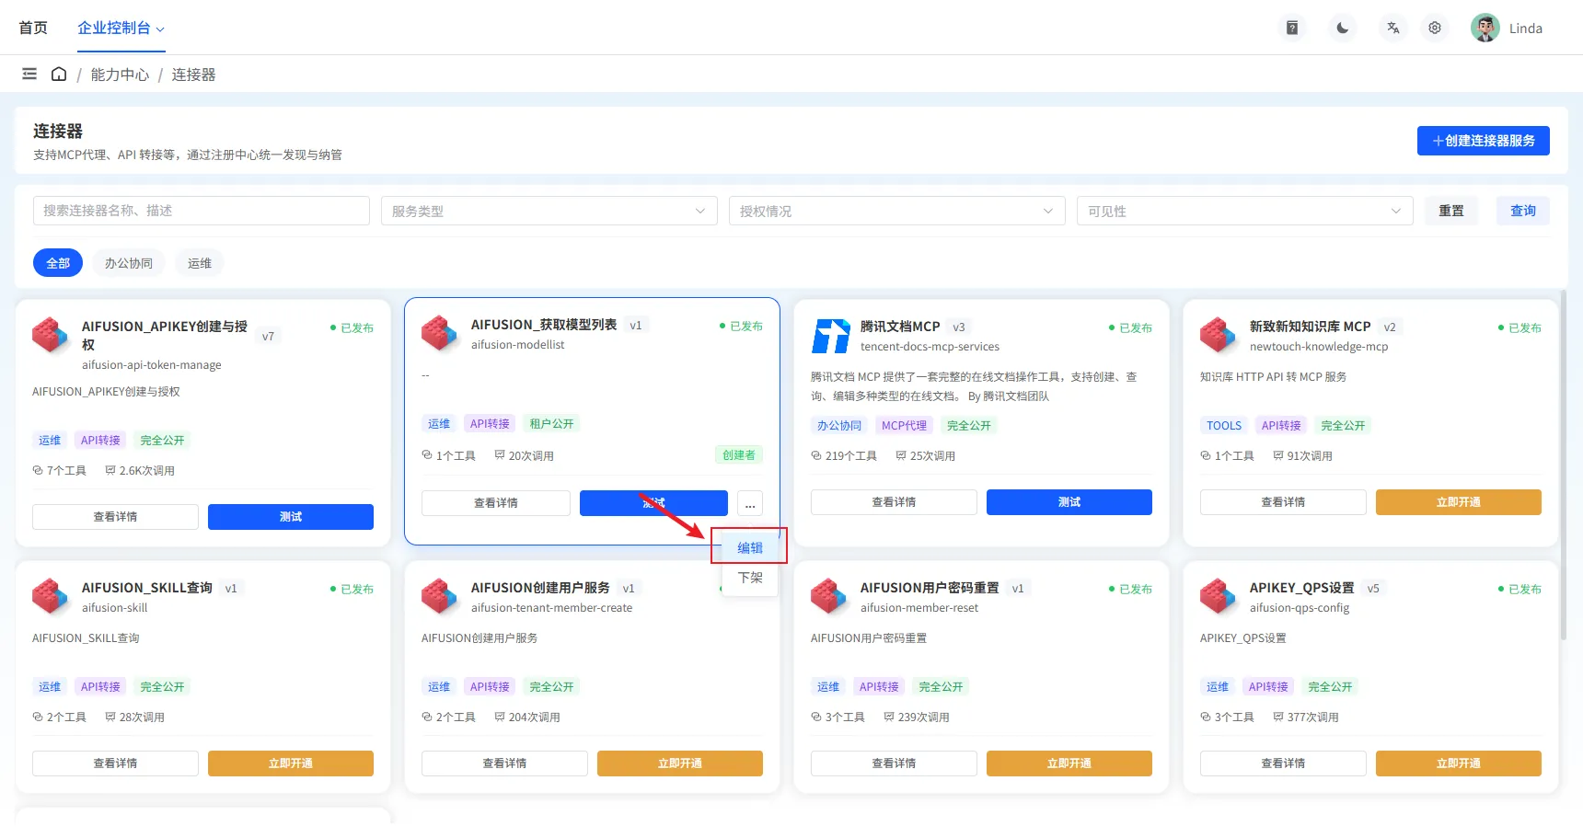Focus the 搜索连接器名称、描述 search field
The image size is (1583, 838).
point(202,211)
